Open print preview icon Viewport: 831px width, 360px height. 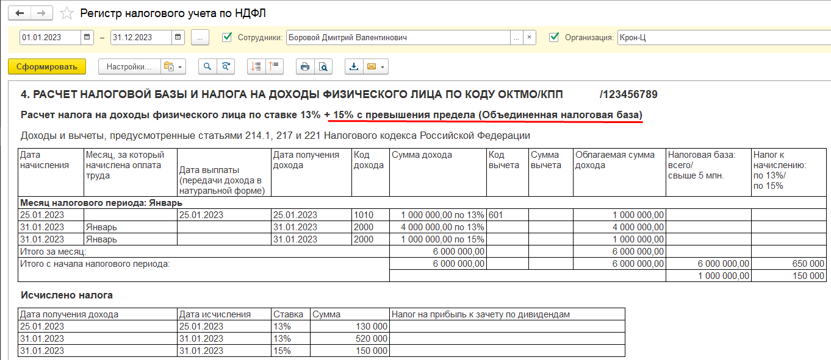point(323,67)
